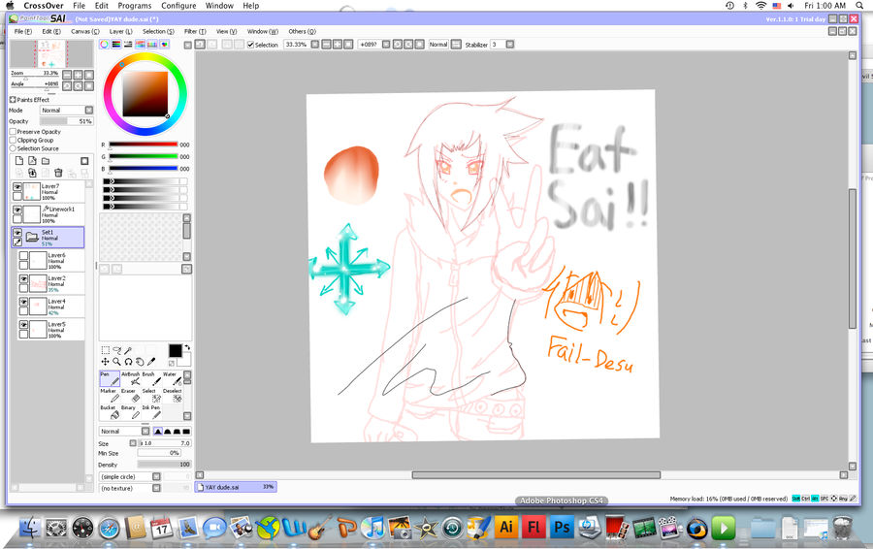Screen dimensions: 873x549
Task: Open the zoom percentage dropdown arrow
Action: click(314, 45)
